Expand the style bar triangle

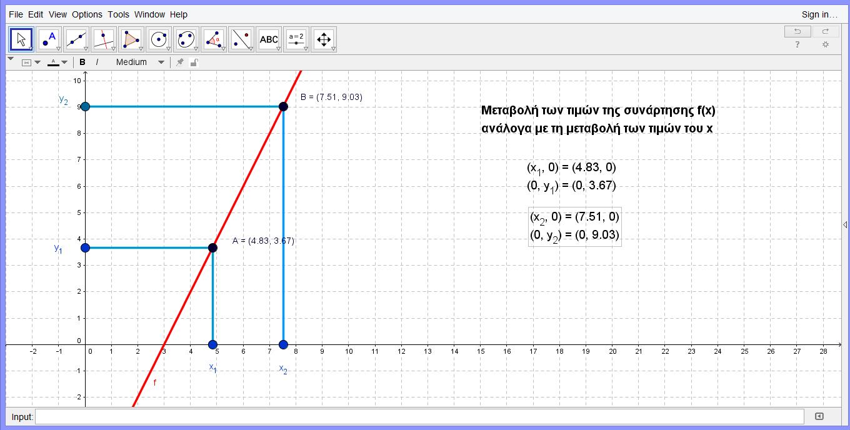11,59
